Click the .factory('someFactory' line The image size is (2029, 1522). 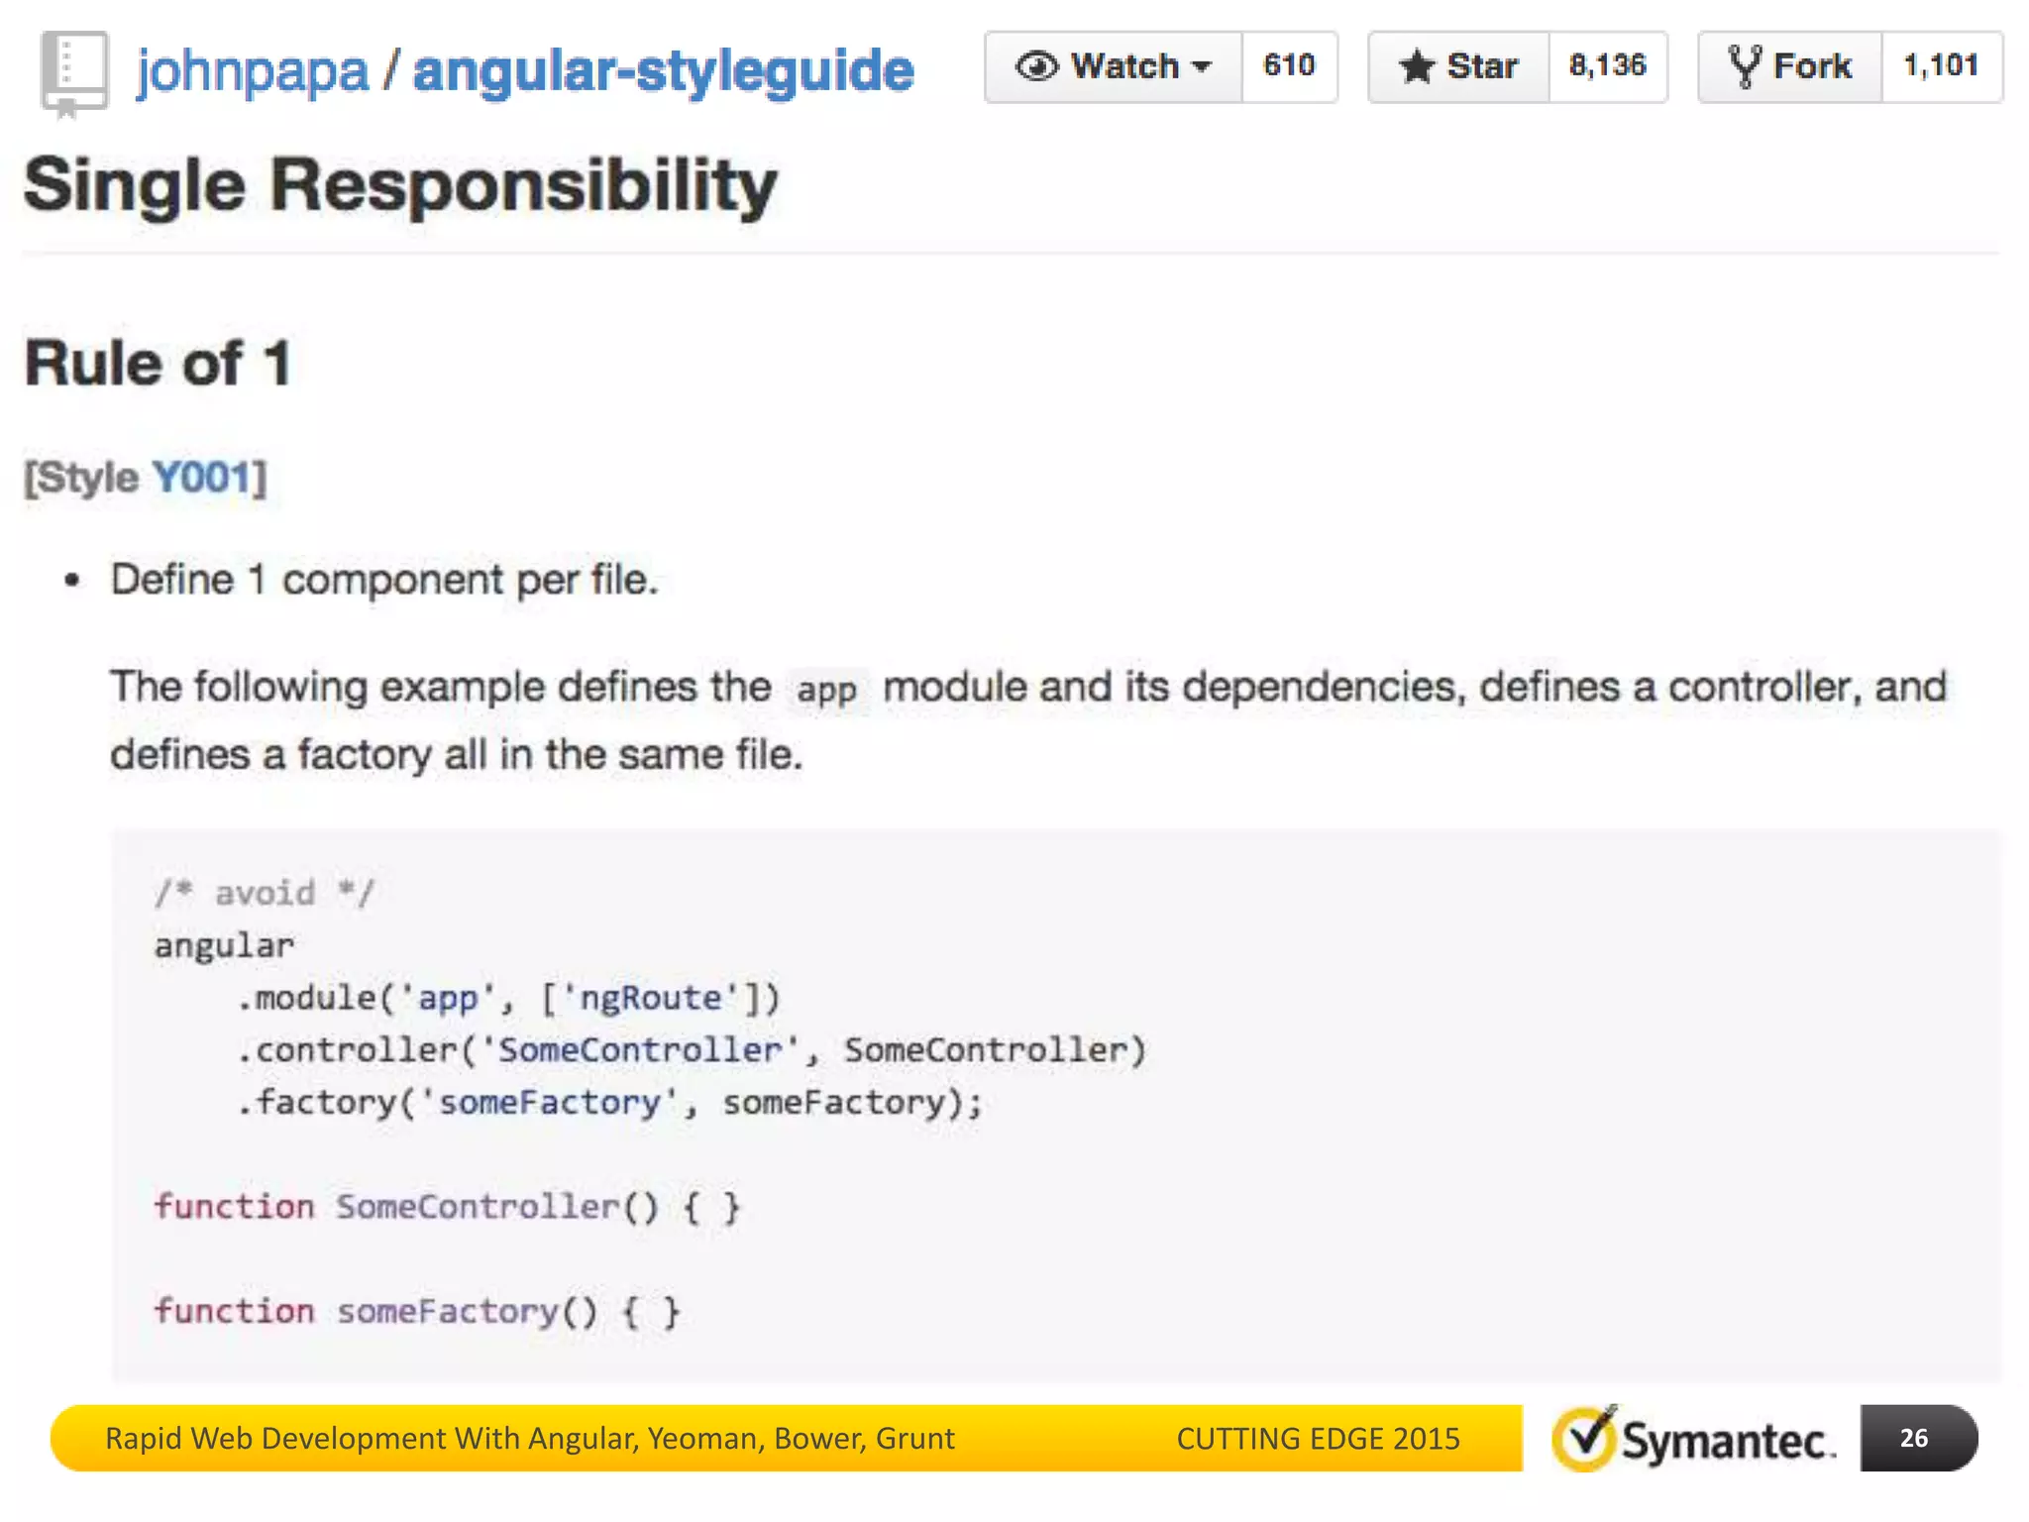[x=610, y=1103]
